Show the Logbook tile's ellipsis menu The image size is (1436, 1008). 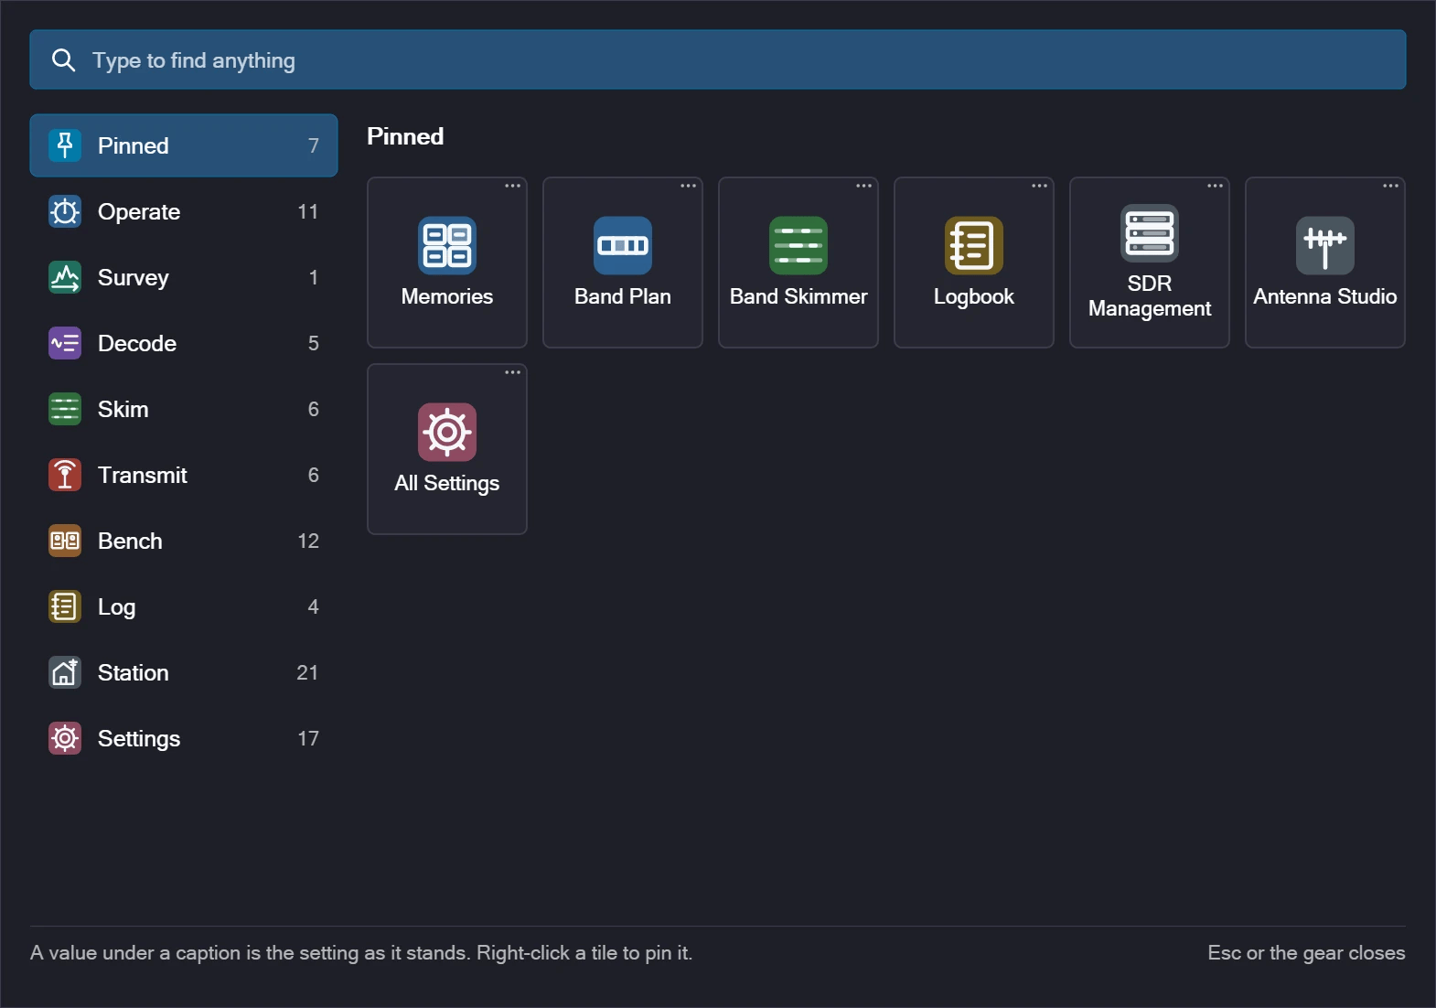pos(1040,186)
